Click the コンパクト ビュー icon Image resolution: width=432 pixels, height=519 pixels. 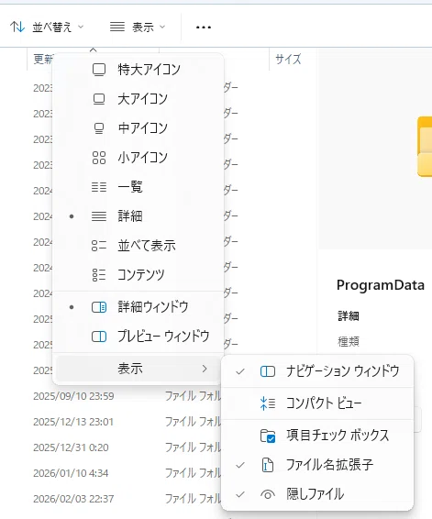[x=268, y=403]
